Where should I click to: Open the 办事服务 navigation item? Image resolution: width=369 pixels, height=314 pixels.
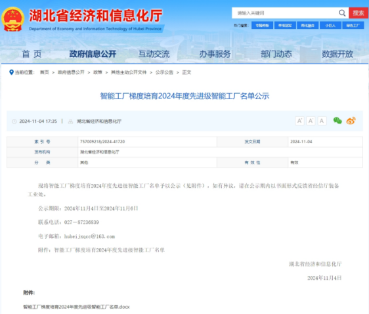click(x=215, y=54)
